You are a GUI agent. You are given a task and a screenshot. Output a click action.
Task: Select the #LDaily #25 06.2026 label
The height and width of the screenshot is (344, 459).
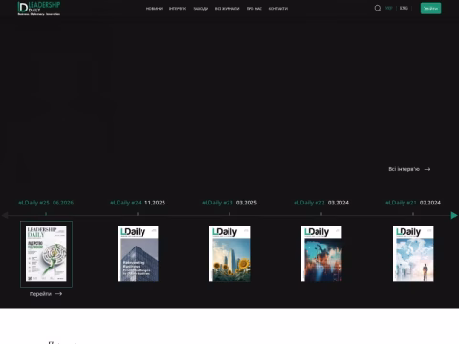point(46,203)
